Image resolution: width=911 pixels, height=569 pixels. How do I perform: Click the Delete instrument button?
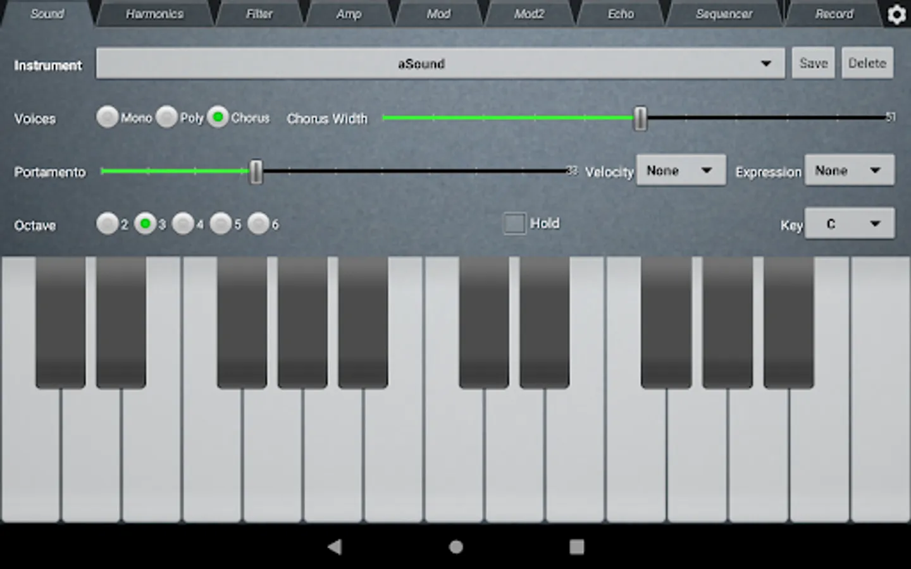(x=867, y=63)
